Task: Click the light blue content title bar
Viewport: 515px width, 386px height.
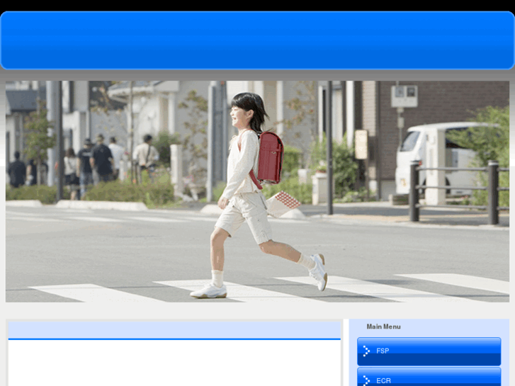Action: tap(174, 329)
